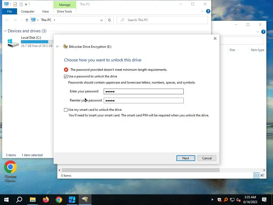This screenshot has height=205, width=273.
Task: Open the network tray icon
Action: point(232,200)
